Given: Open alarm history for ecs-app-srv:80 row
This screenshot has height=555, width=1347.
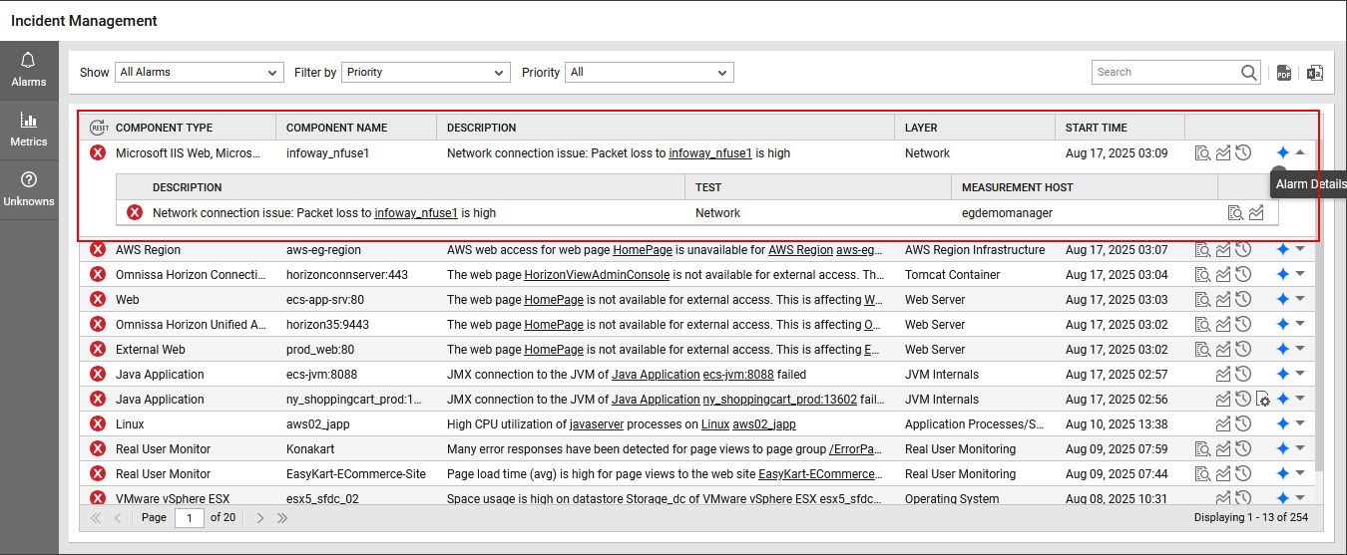Looking at the screenshot, I should [1243, 300].
